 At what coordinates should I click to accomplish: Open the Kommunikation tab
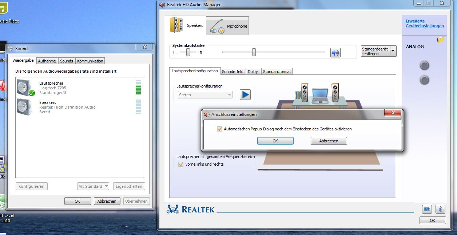[x=90, y=61]
